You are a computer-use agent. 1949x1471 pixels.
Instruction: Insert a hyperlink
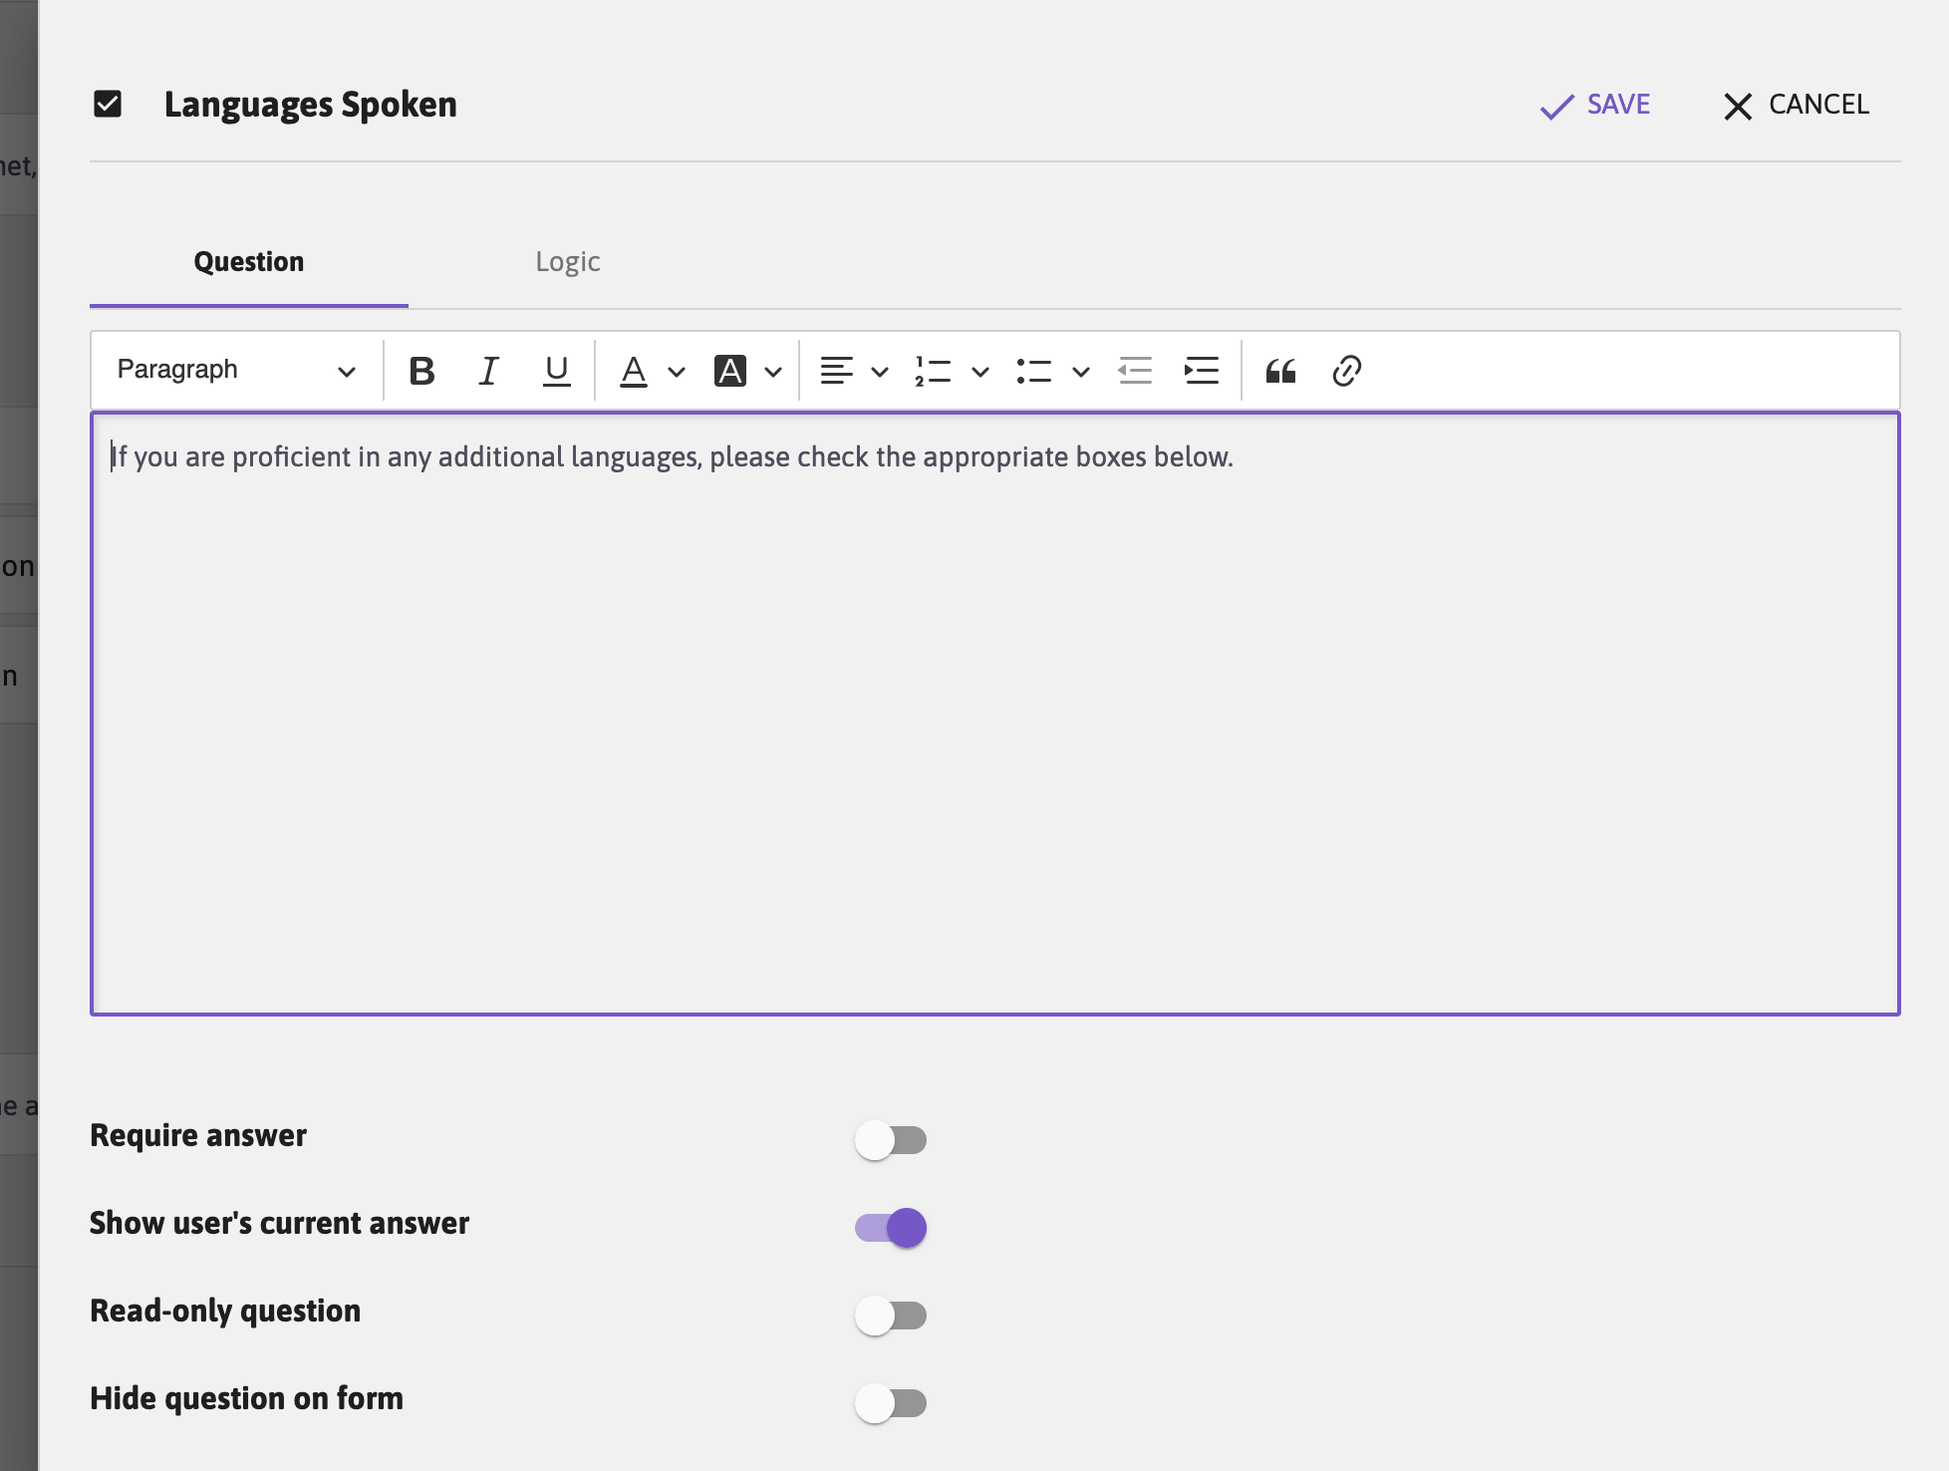click(x=1347, y=371)
